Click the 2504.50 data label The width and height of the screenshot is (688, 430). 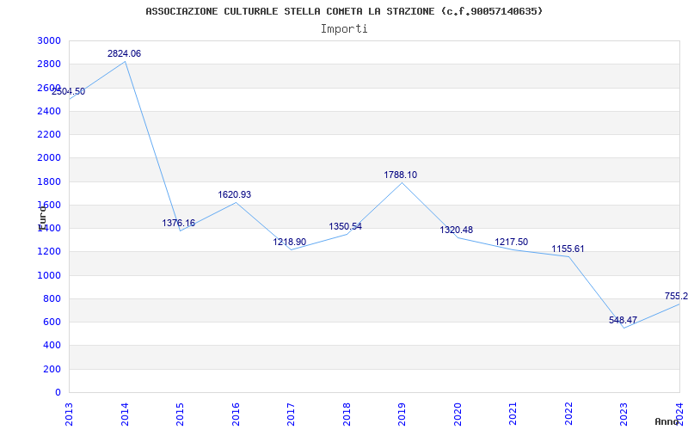pyautogui.click(x=69, y=92)
